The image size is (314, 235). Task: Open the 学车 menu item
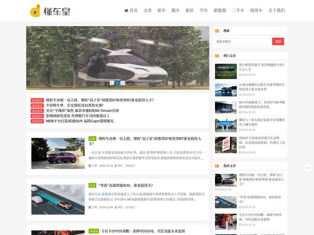coord(204,10)
